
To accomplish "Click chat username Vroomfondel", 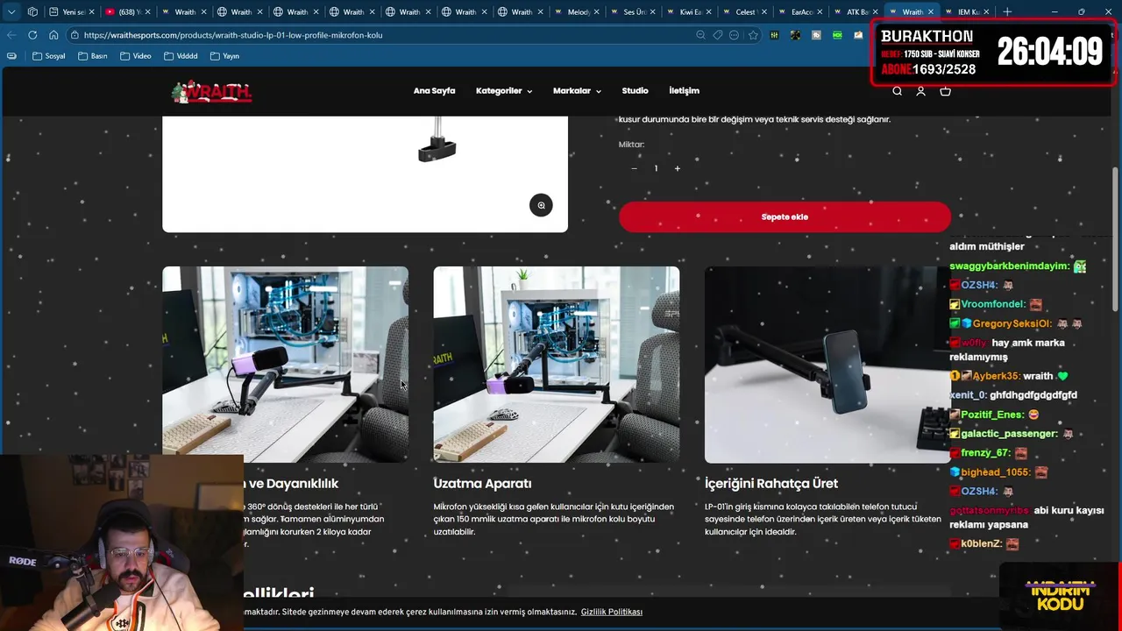I will (992, 304).
